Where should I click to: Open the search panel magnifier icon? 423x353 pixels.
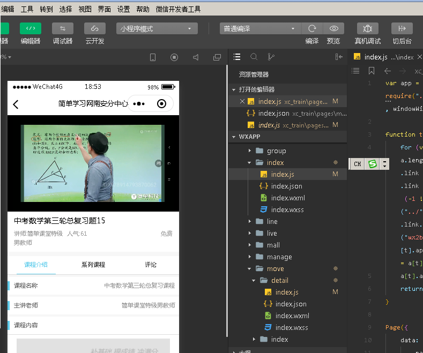pyautogui.click(x=254, y=57)
